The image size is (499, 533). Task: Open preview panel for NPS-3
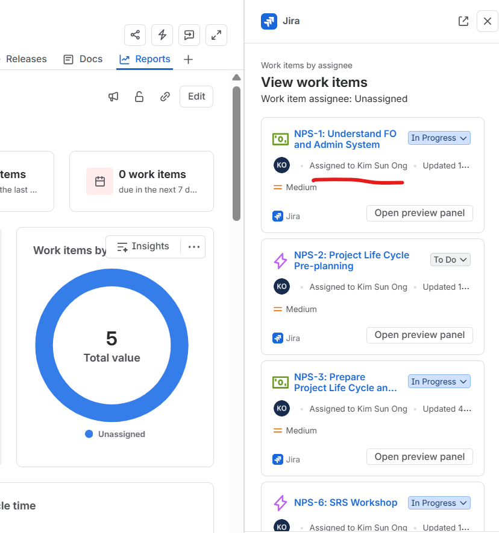tap(419, 457)
